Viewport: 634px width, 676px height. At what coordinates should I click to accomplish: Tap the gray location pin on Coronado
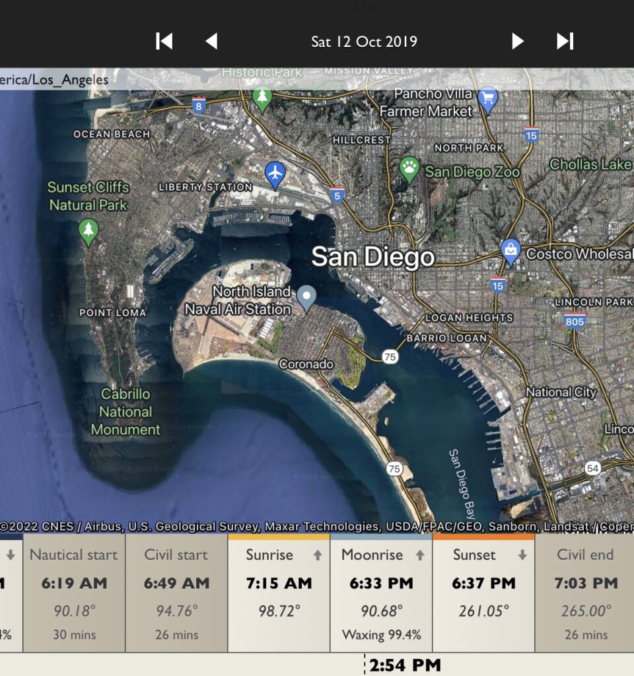[x=306, y=299]
